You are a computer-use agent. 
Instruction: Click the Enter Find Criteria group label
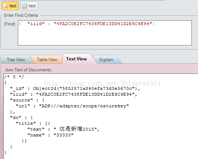[21, 15]
